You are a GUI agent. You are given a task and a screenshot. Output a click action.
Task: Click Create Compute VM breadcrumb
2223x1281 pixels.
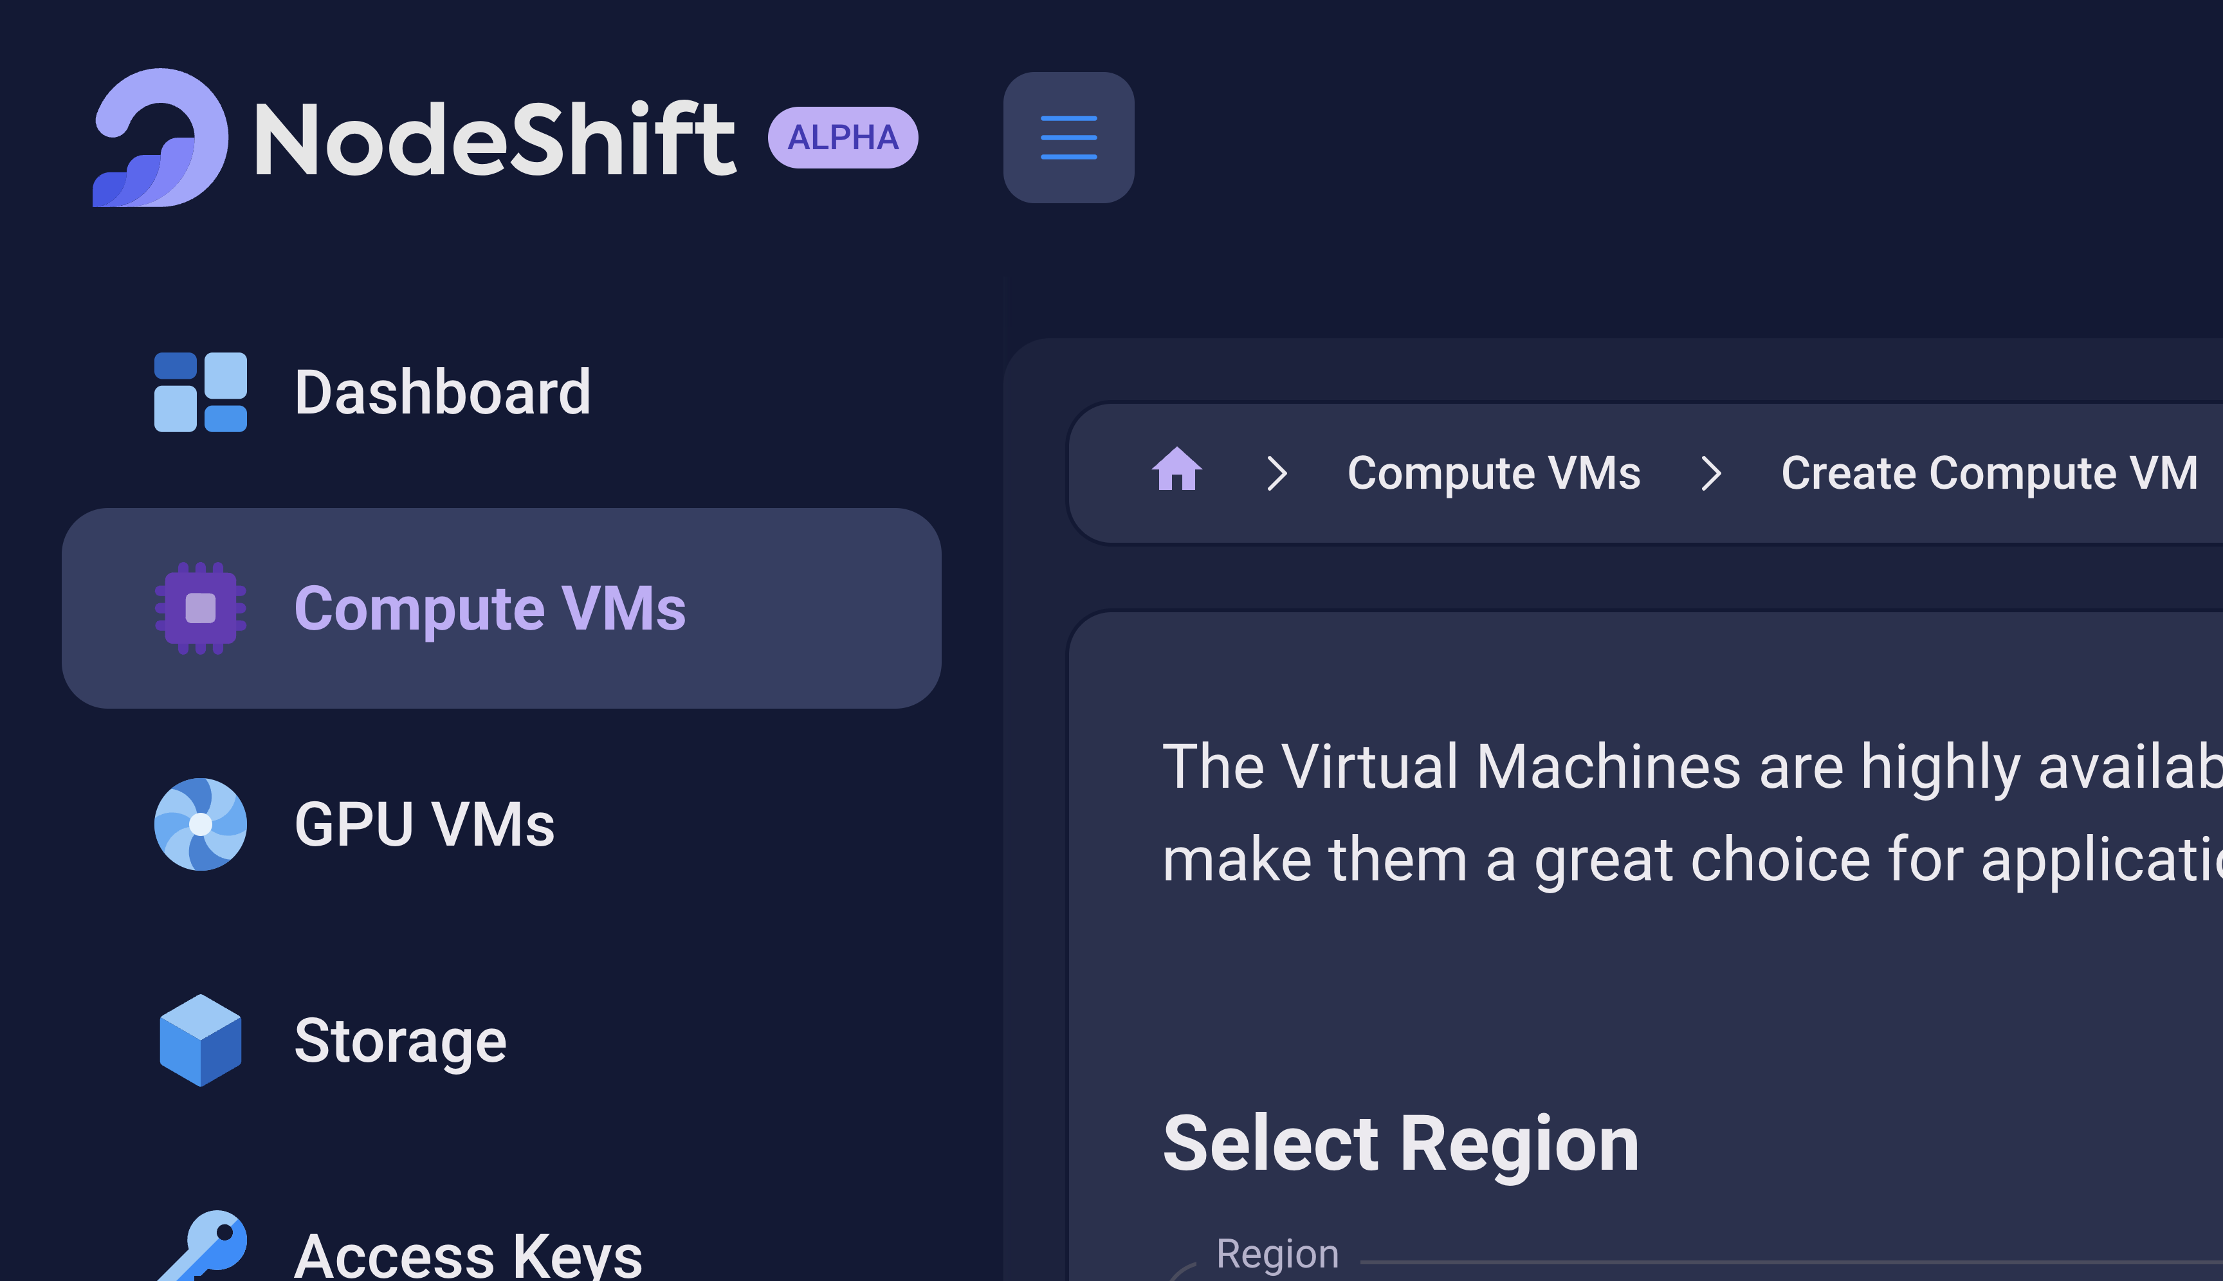point(1989,473)
